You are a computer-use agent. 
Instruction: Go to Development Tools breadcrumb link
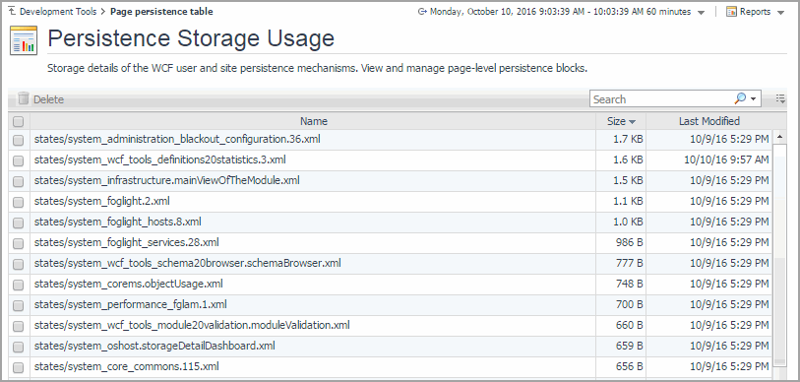click(x=58, y=11)
